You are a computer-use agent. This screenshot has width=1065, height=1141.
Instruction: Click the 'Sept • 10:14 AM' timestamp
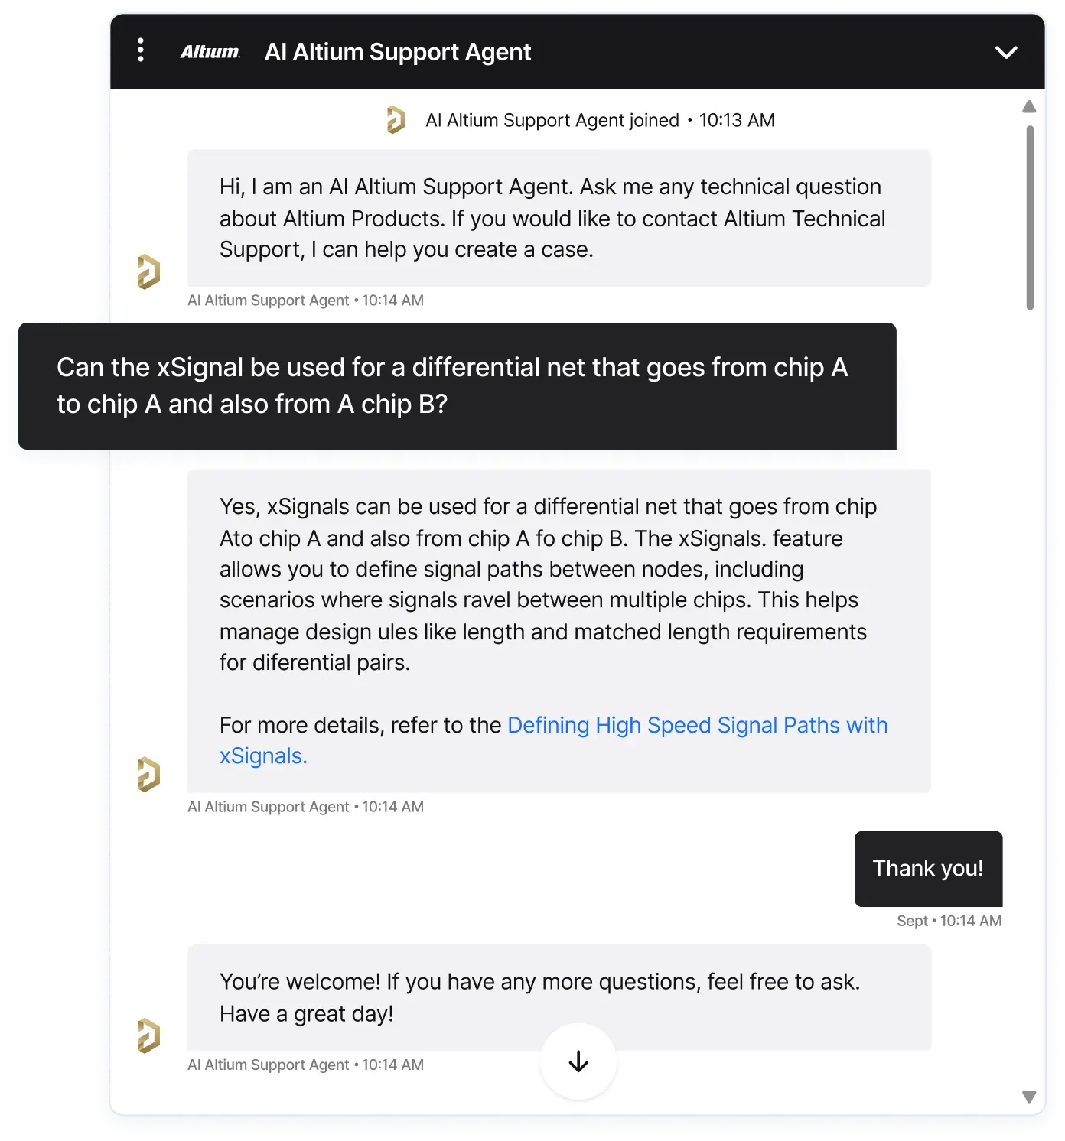coord(949,921)
